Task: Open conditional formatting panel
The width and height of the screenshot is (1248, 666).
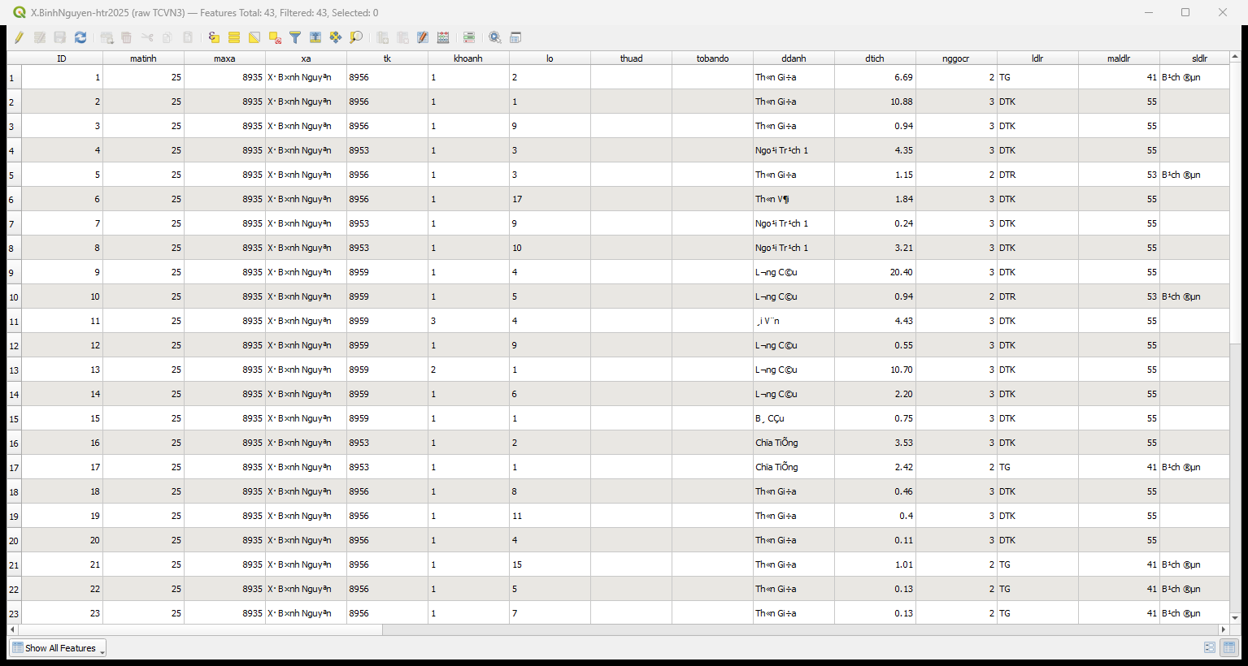Action: pos(469,37)
